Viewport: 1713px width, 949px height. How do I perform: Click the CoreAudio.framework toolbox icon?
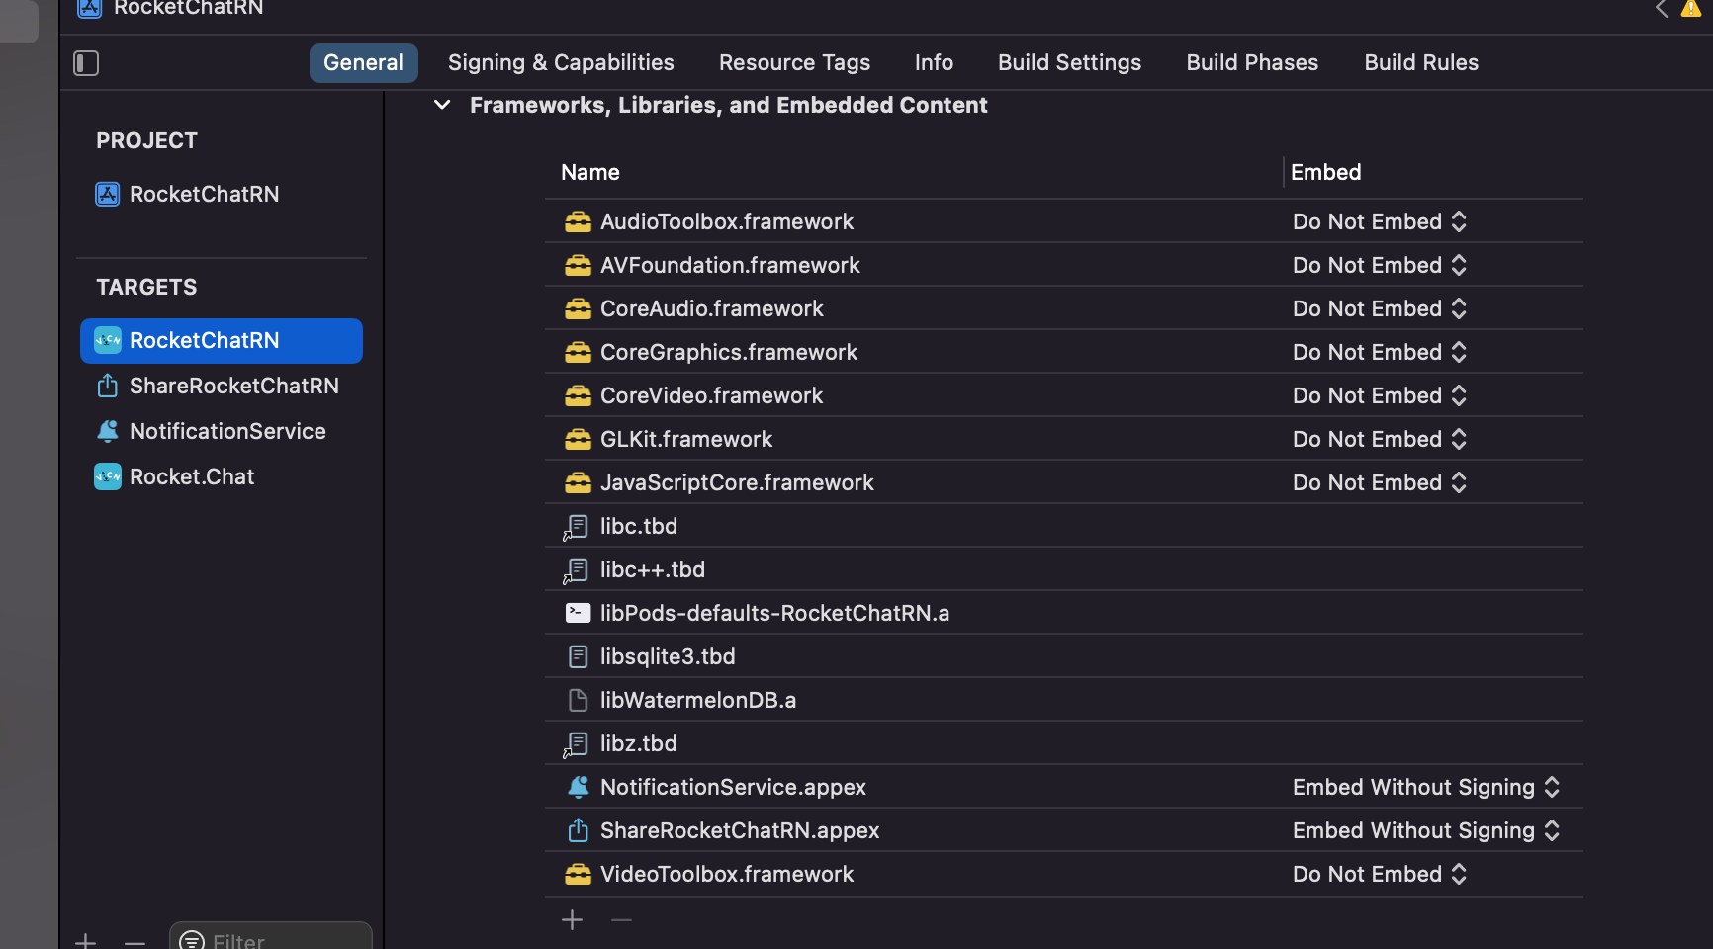[x=578, y=308]
